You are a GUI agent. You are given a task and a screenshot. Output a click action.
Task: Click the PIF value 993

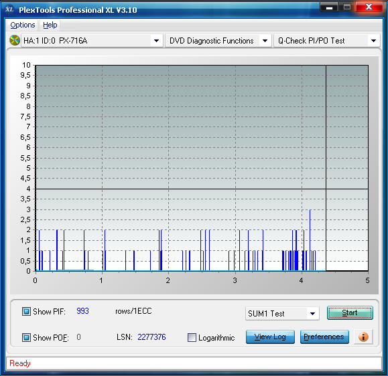(82, 311)
